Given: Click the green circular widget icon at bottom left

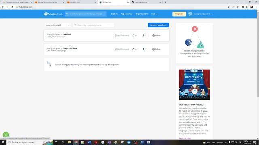Looking at the screenshot, I should 6,135.
